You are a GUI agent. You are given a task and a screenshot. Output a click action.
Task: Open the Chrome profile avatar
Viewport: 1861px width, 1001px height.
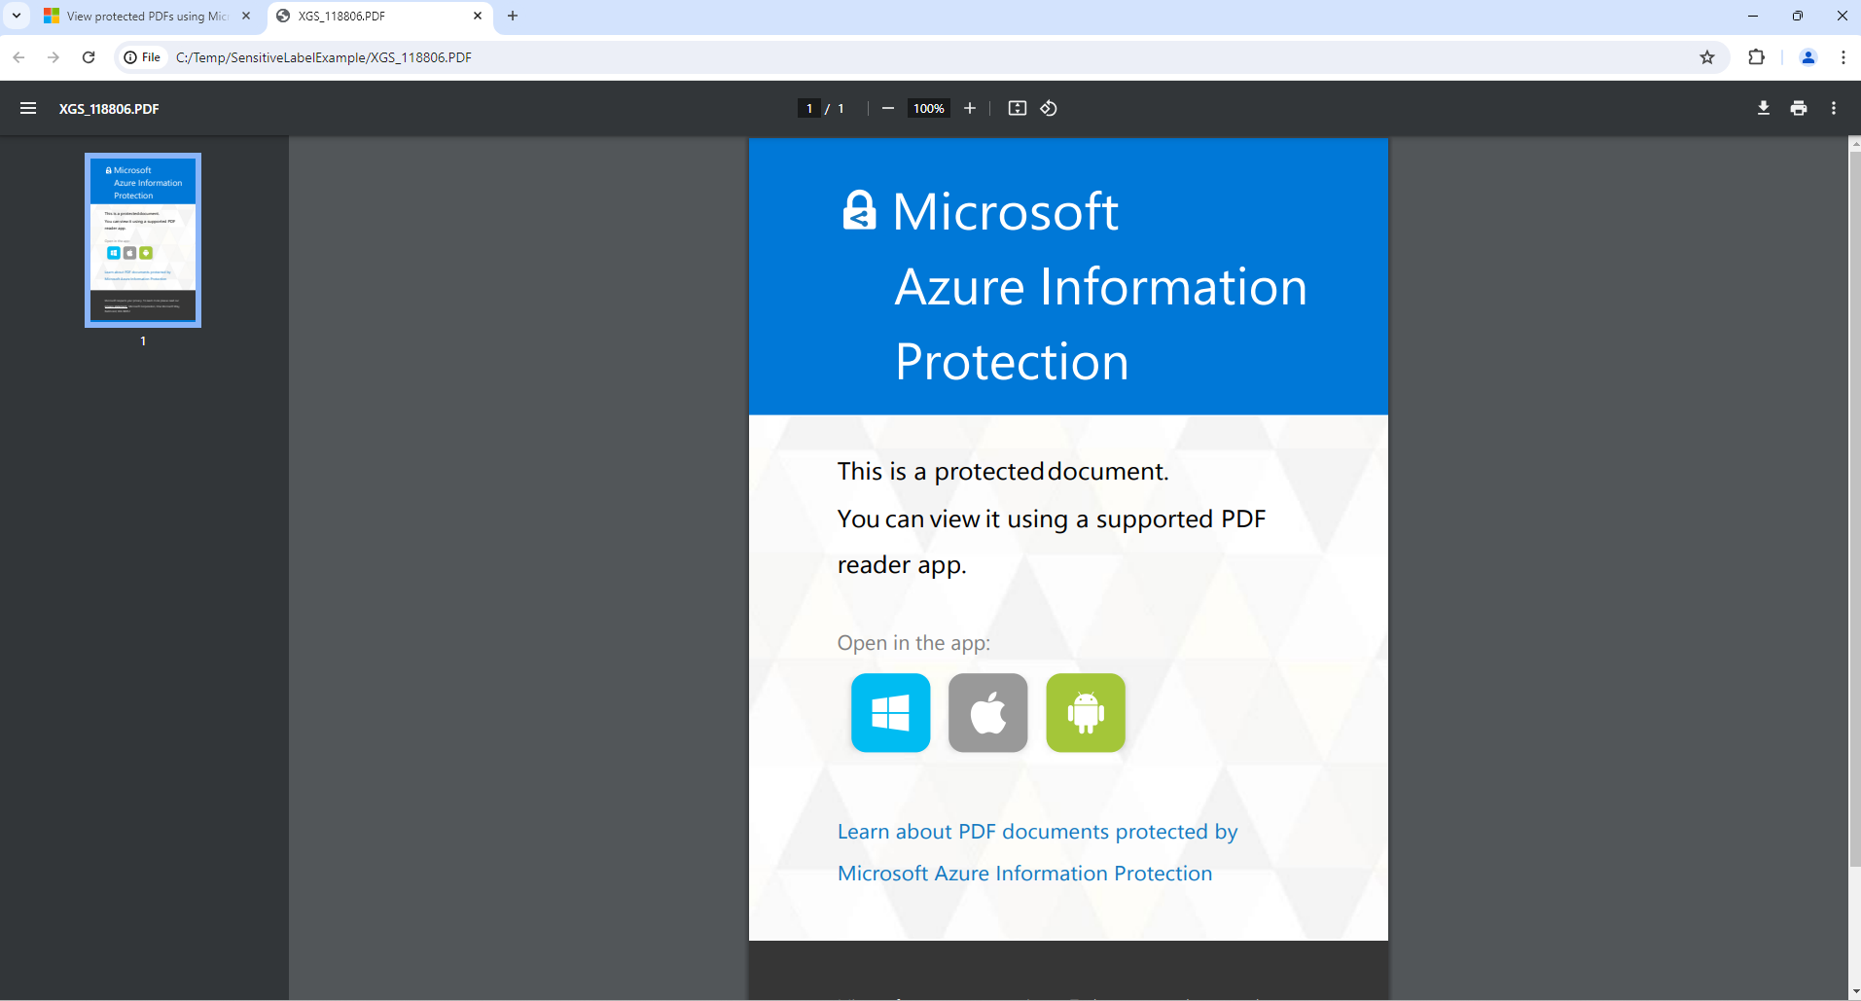[x=1807, y=57]
